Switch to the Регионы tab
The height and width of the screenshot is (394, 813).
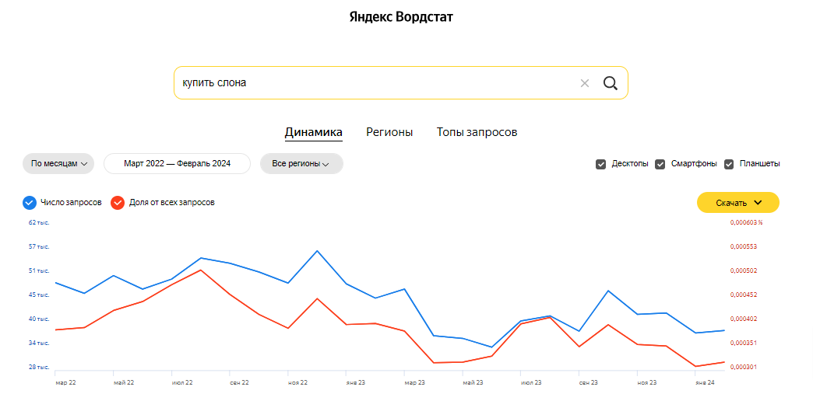coord(389,132)
